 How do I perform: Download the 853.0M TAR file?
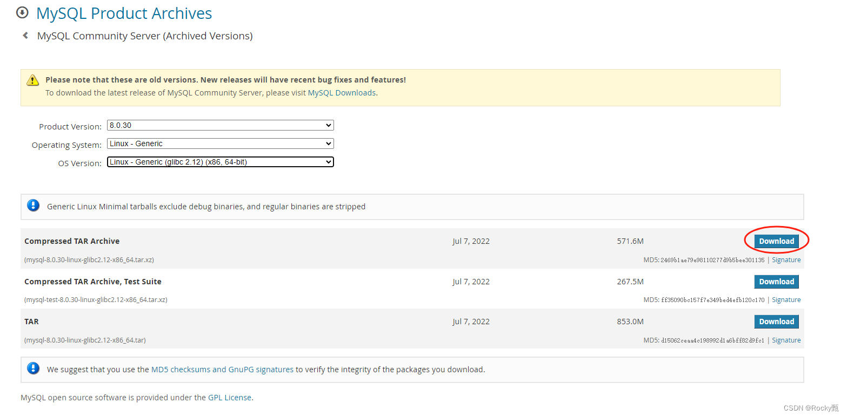pyautogui.click(x=776, y=322)
